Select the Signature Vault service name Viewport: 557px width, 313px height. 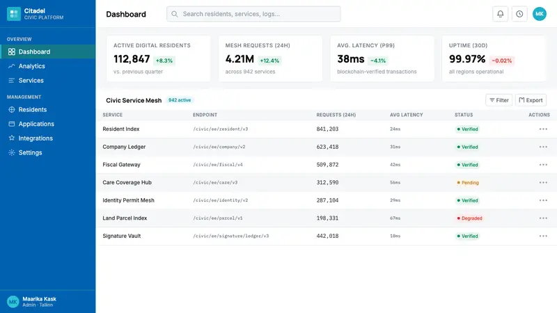pos(121,236)
